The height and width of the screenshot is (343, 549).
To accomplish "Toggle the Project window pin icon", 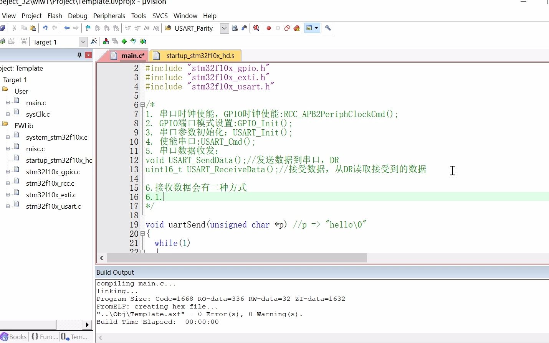I will [x=79, y=55].
